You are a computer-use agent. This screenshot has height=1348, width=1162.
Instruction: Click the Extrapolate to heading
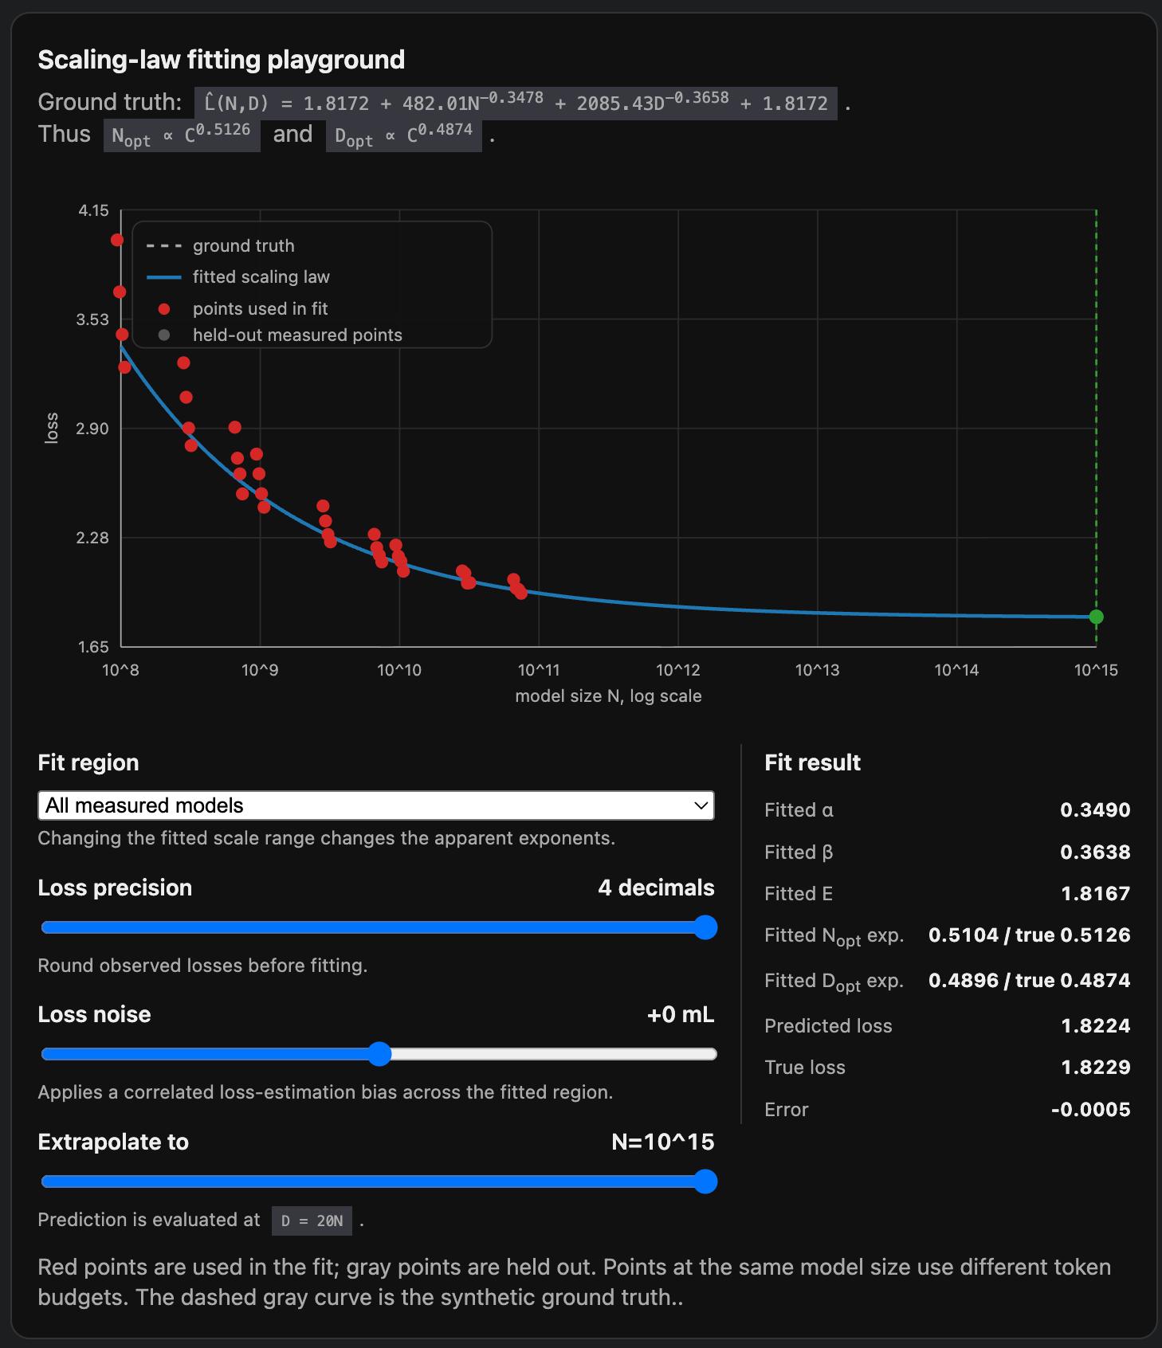(x=113, y=1142)
